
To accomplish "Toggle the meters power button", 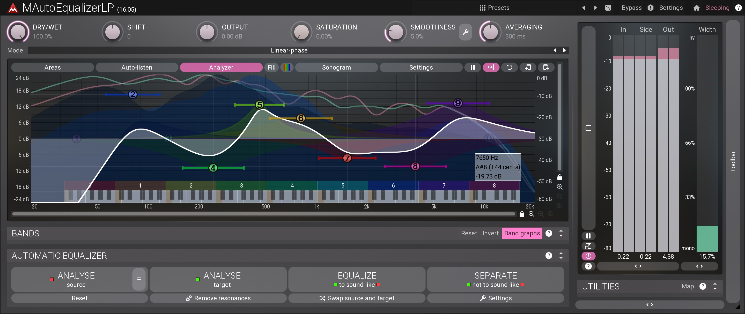I will tap(588, 256).
